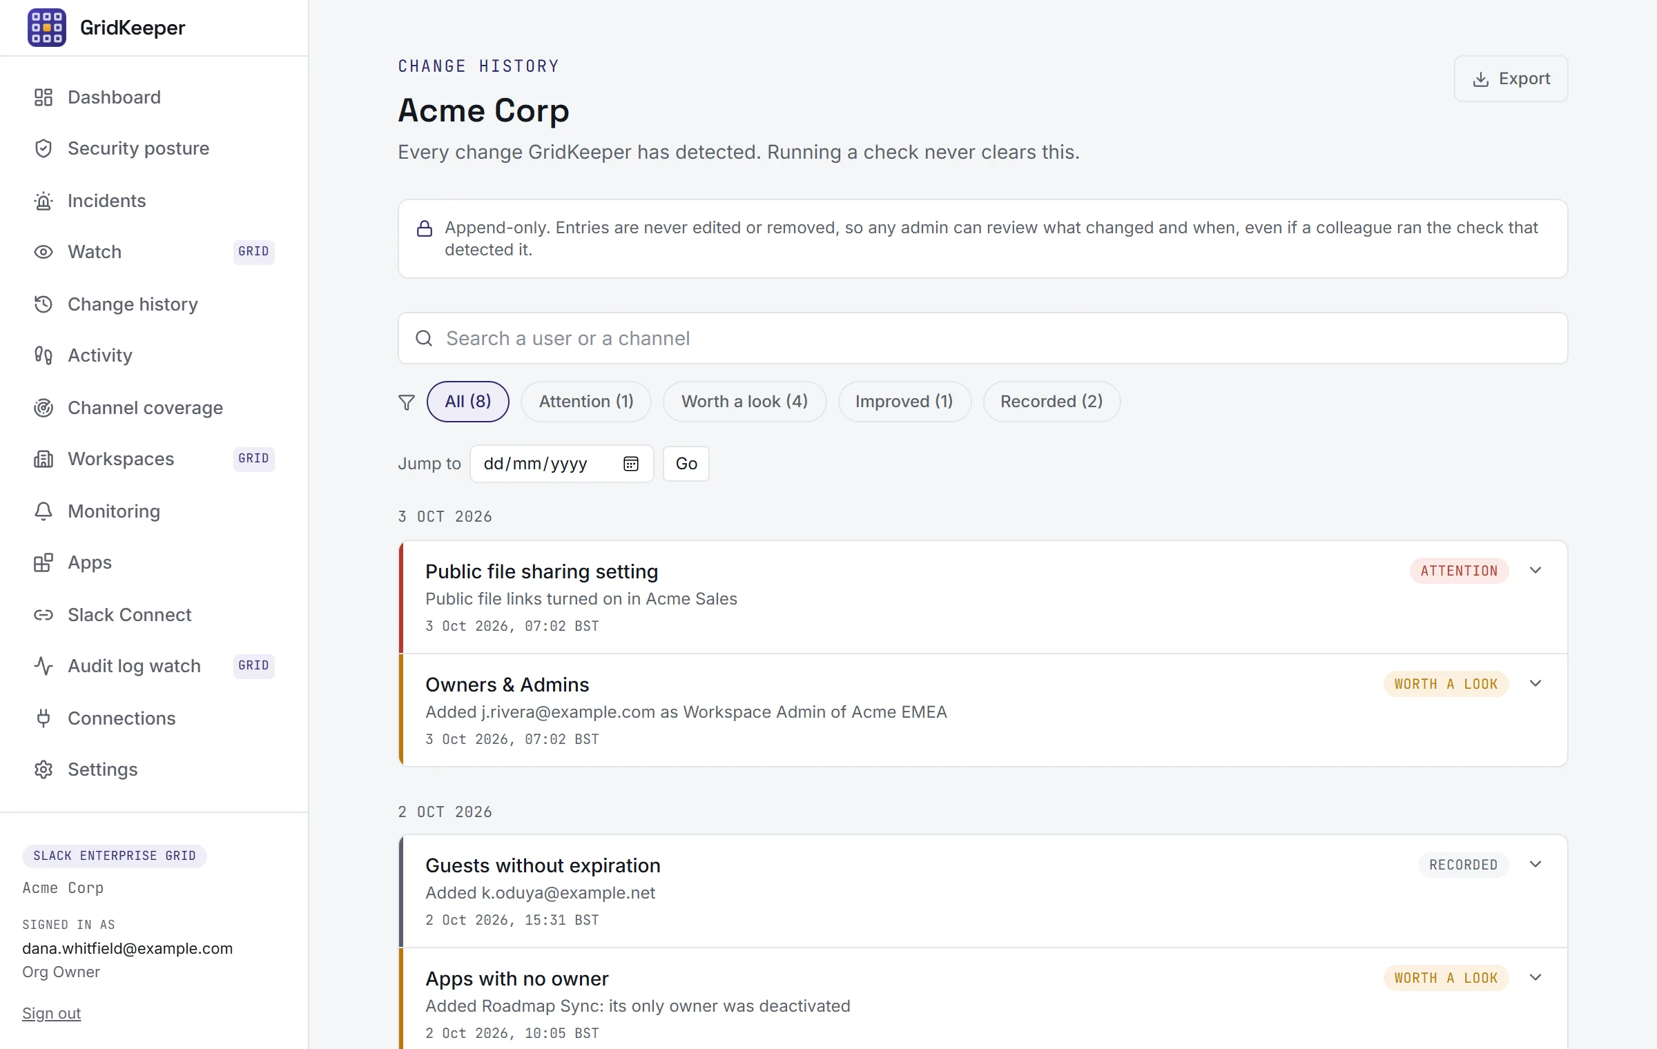1657x1049 pixels.
Task: Focus the Search a user or channel field
Action: click(x=982, y=338)
